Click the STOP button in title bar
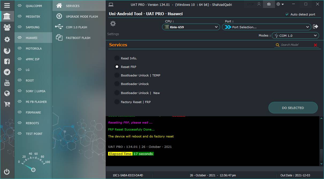324x179 pixels. coord(250,4)
